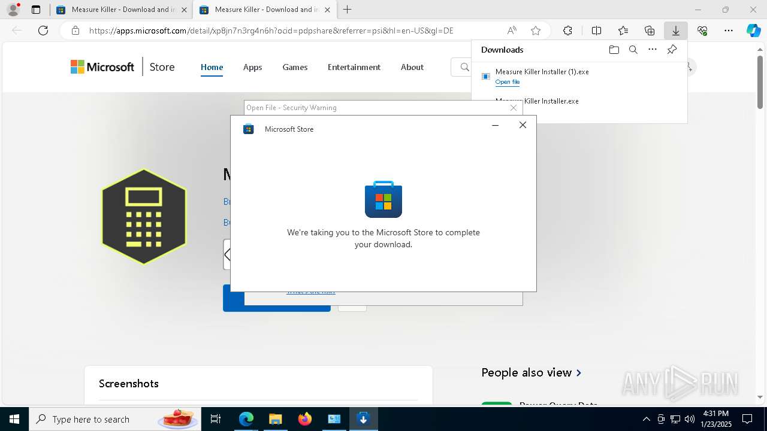Open the Windows Start menu
This screenshot has height=431, width=767.
14,419
